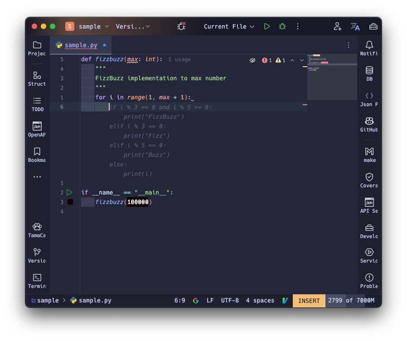Click the UTF-8 encoding status button
Viewport: 407px width, 341px height.
[230, 301]
